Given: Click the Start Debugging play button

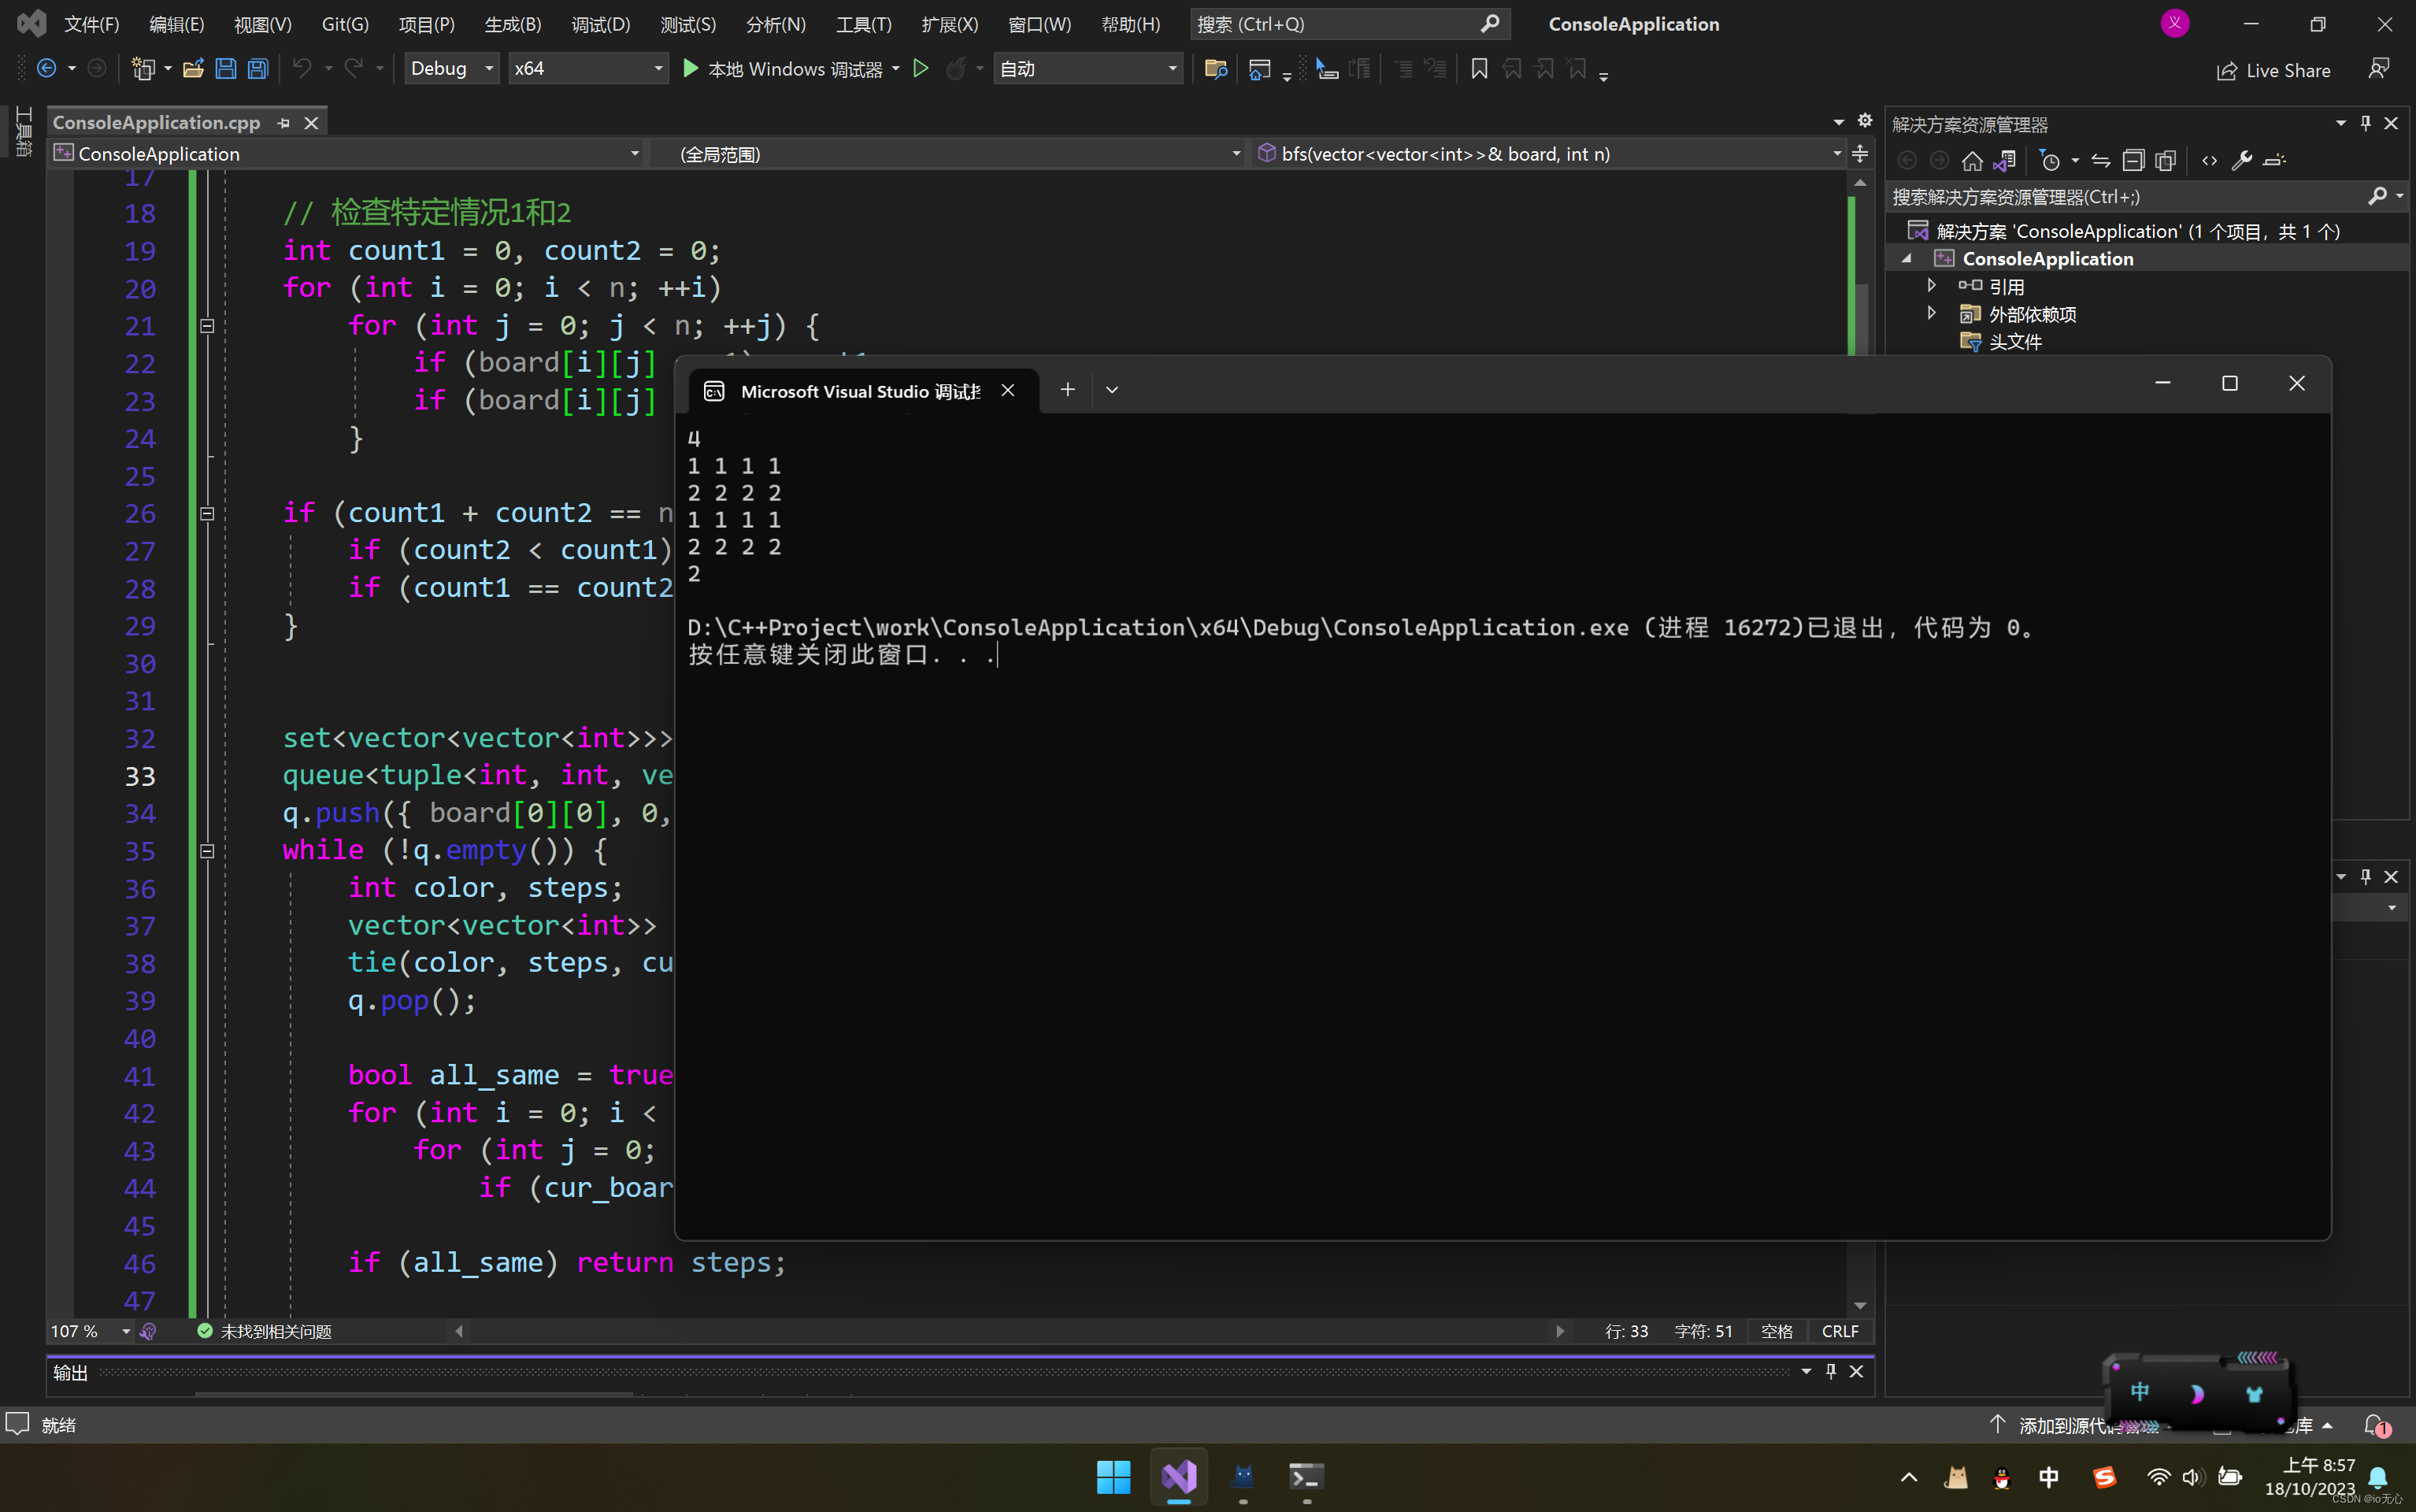Looking at the screenshot, I should [x=691, y=68].
